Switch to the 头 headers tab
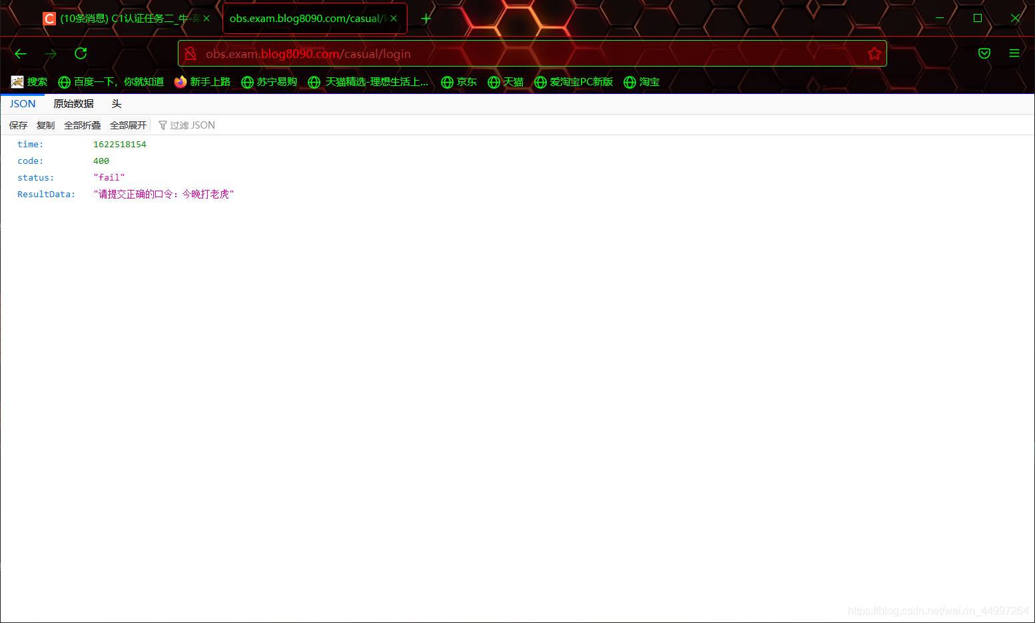The image size is (1035, 623). tap(117, 104)
